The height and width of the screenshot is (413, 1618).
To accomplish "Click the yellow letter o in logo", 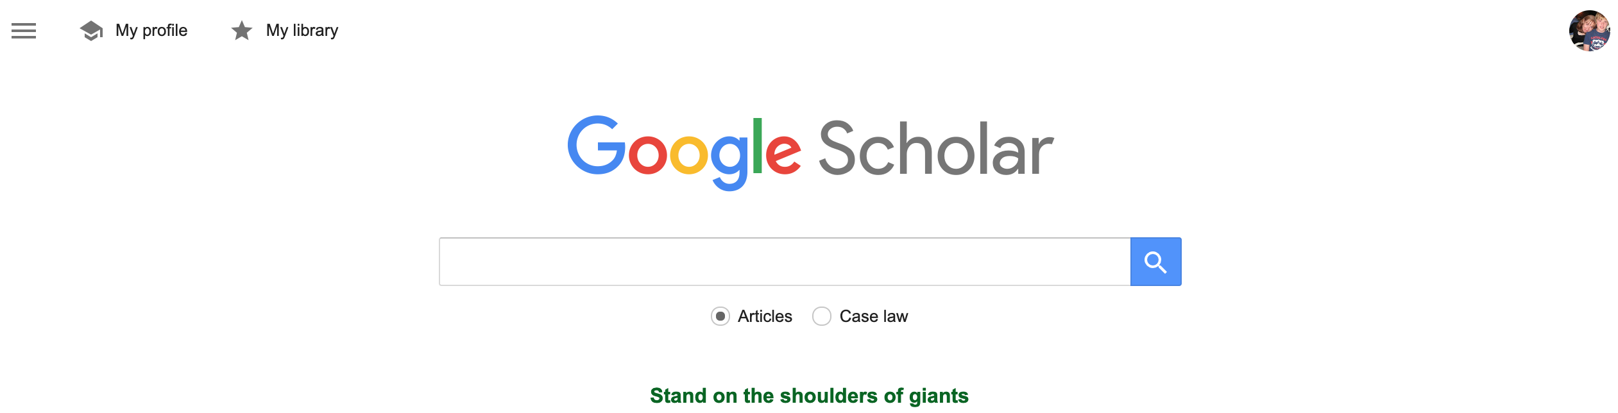I will click(x=688, y=155).
